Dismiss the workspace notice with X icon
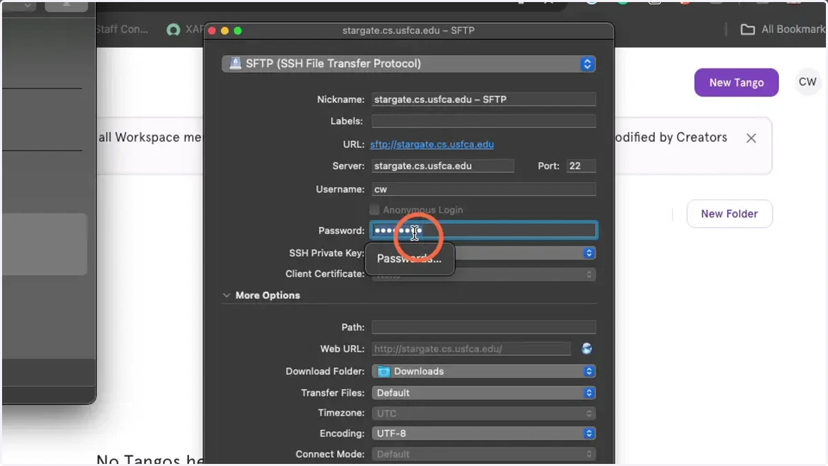 [x=751, y=138]
